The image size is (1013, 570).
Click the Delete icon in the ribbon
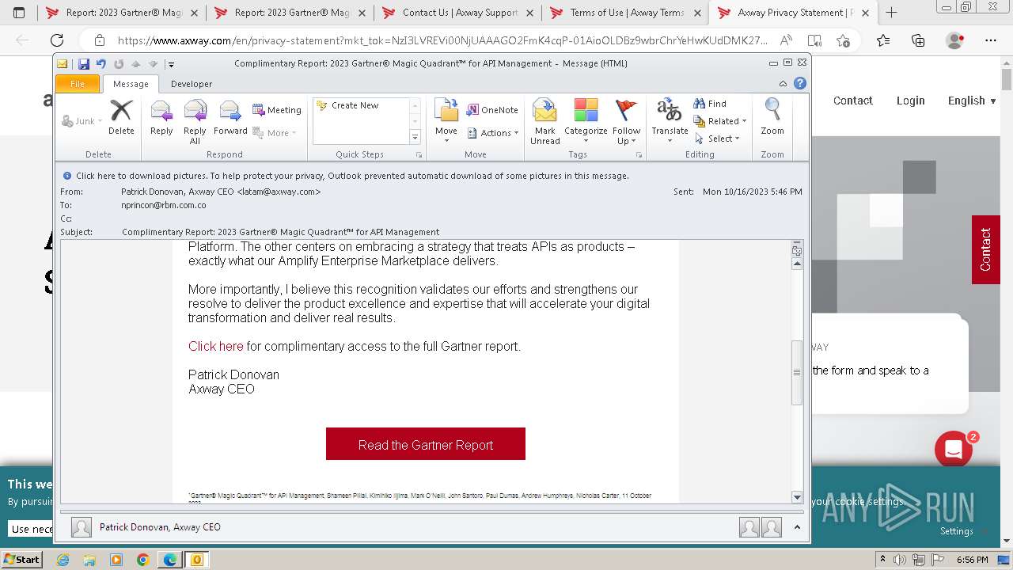(x=121, y=111)
